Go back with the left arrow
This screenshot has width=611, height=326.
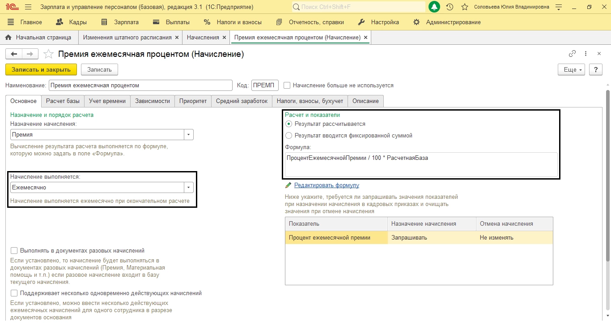click(14, 54)
